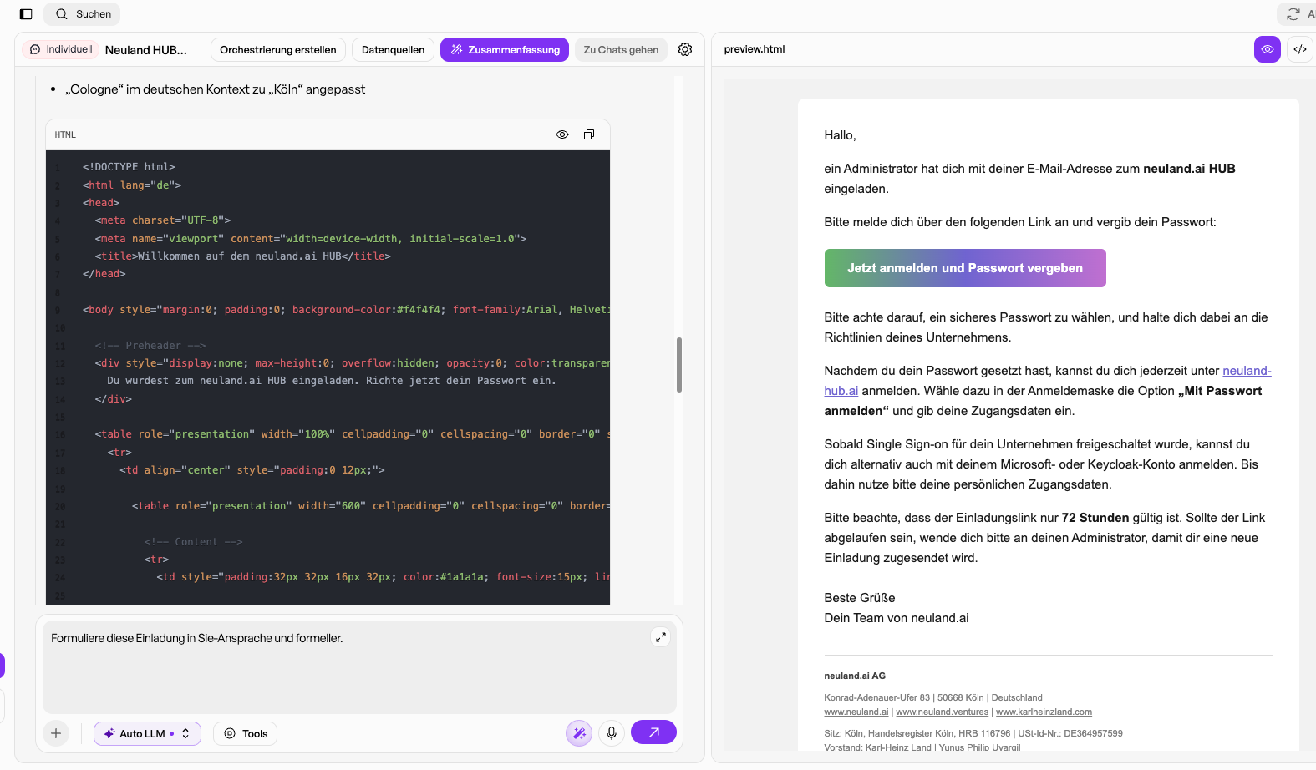Open the Tools menu
The height and width of the screenshot is (770, 1316).
(245, 734)
